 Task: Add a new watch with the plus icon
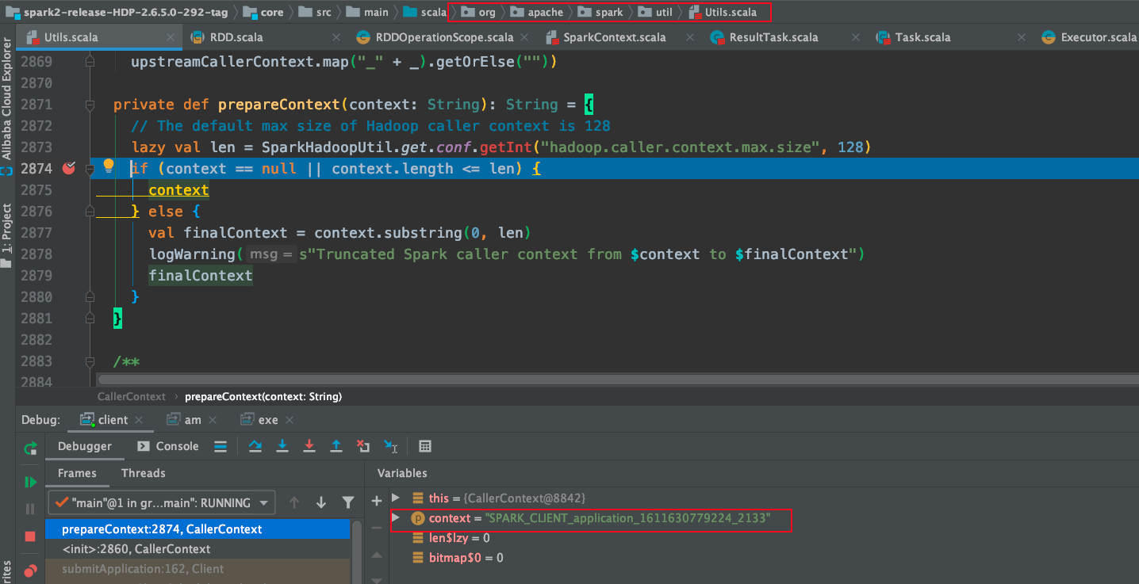(x=376, y=500)
